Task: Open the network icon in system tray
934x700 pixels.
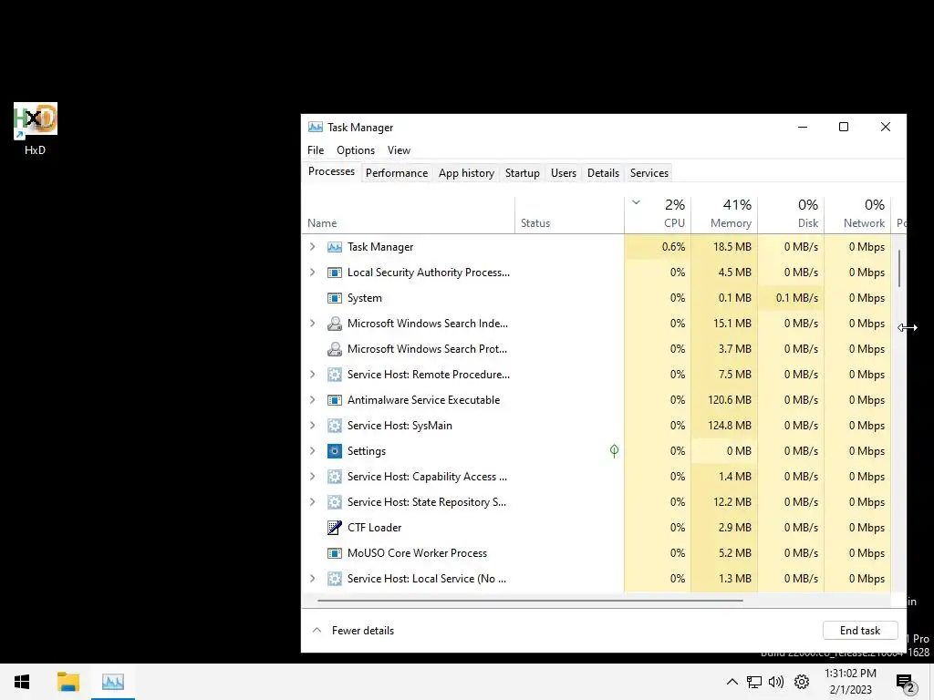Action: point(754,682)
